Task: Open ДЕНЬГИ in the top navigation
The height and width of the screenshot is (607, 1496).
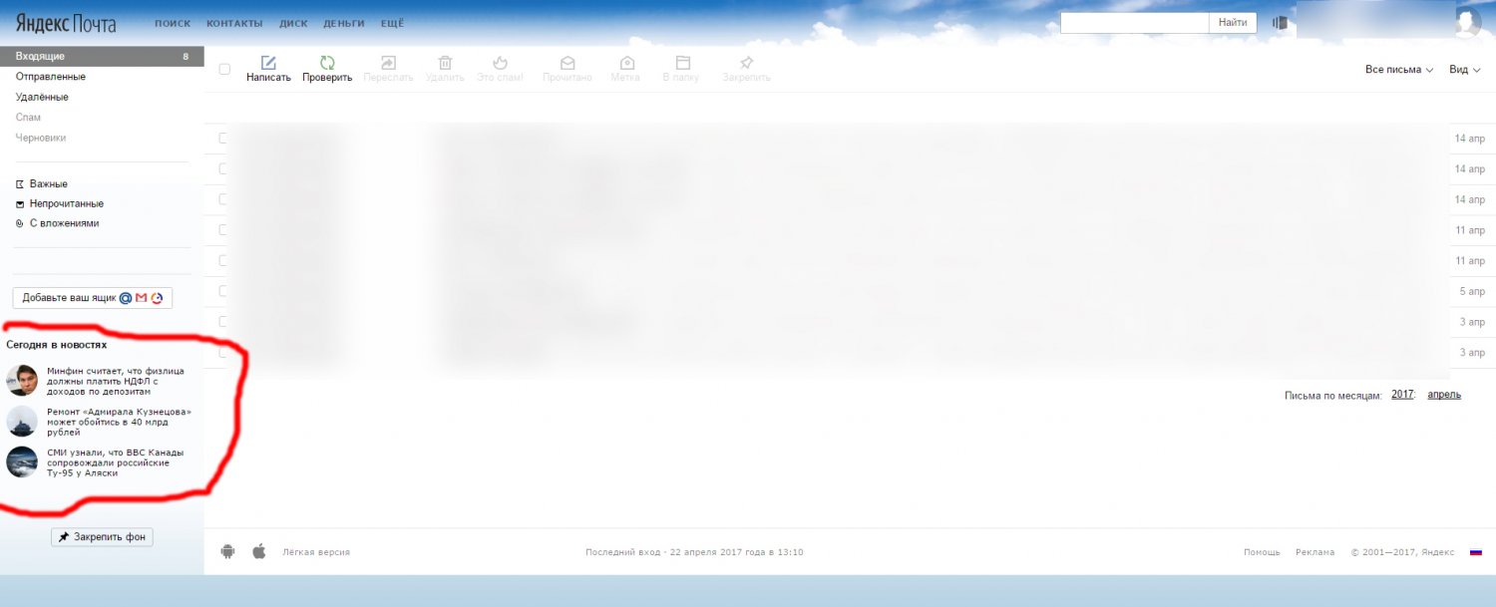Action: 344,23
